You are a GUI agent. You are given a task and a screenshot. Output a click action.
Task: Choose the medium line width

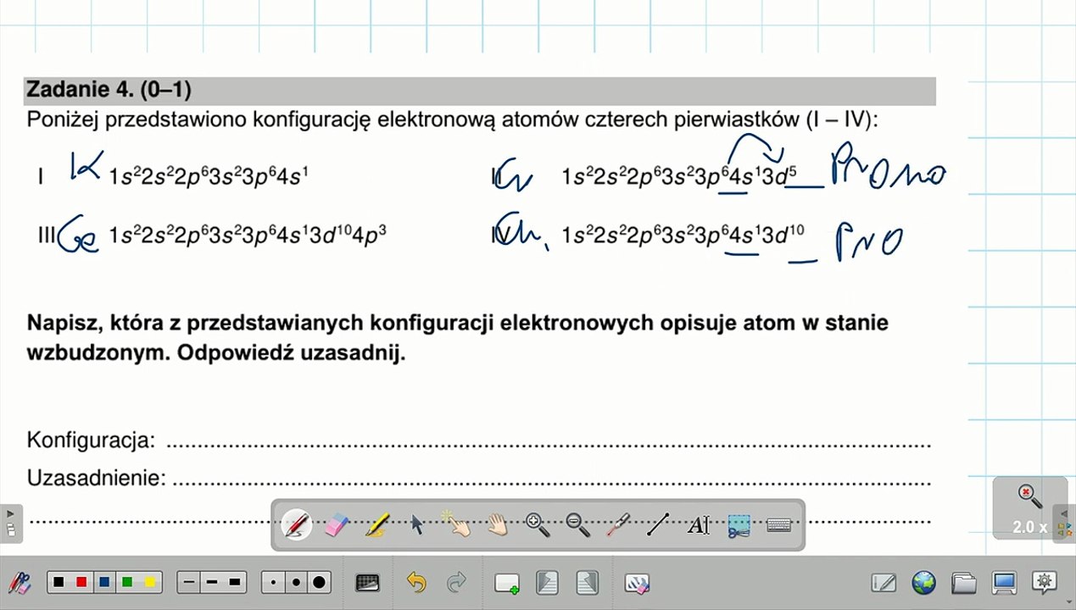tap(212, 583)
